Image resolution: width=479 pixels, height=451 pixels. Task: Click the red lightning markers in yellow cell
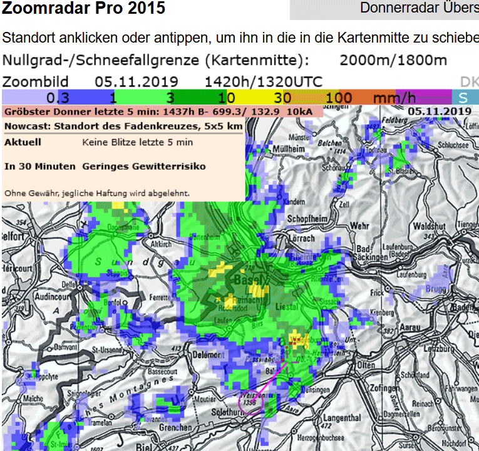tap(294, 342)
